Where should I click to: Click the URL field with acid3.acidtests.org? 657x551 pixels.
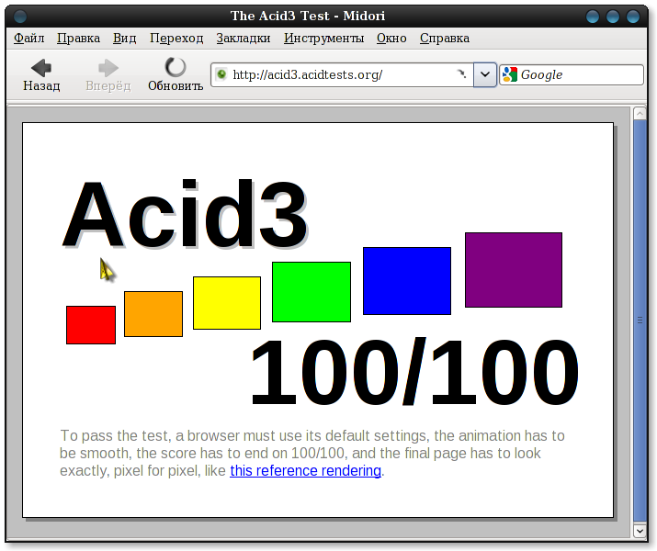[x=342, y=75]
